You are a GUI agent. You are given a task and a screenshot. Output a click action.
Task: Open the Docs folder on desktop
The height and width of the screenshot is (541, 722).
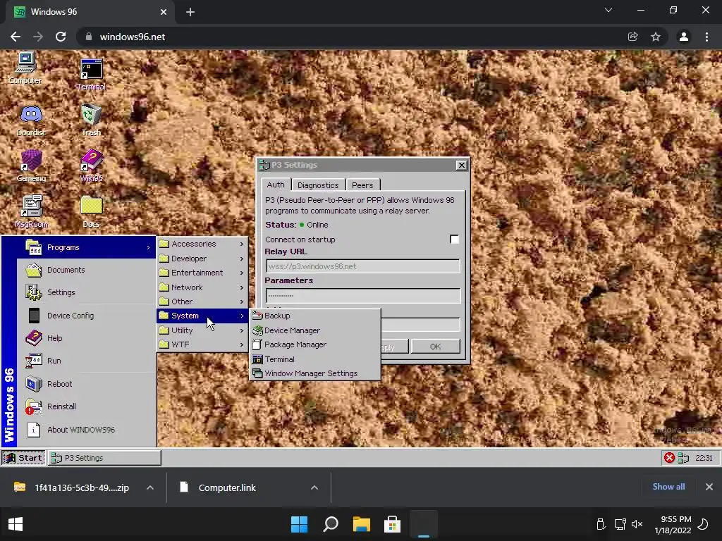[x=91, y=211]
